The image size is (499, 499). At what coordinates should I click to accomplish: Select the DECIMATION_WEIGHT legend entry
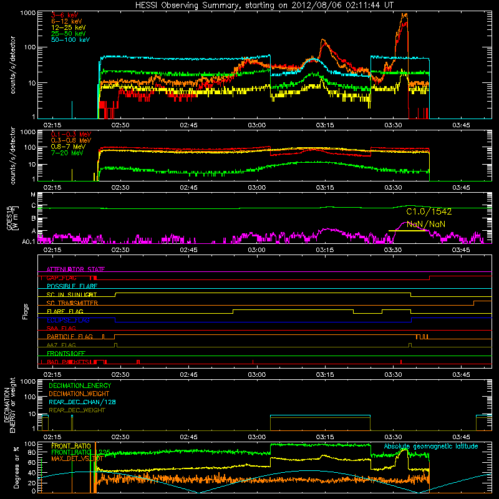[79, 394]
